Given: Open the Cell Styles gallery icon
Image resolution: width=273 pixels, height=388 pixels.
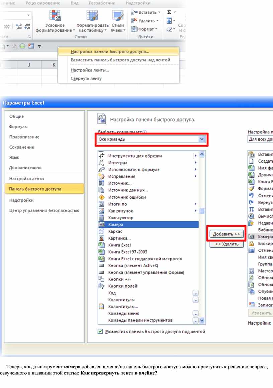Looking at the screenshot, I should 118,16.
